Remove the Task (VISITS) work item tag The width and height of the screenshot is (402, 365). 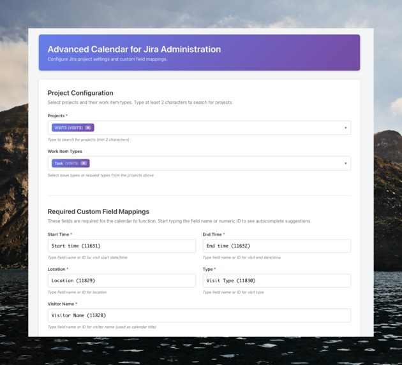pyautogui.click(x=84, y=163)
